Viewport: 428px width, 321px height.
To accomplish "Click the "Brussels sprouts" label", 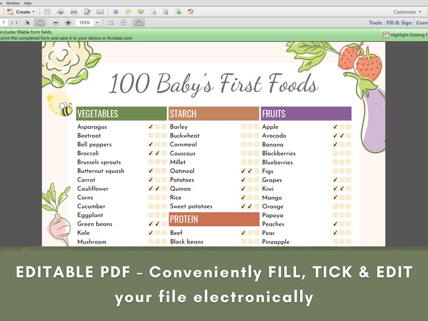I will (x=99, y=162).
